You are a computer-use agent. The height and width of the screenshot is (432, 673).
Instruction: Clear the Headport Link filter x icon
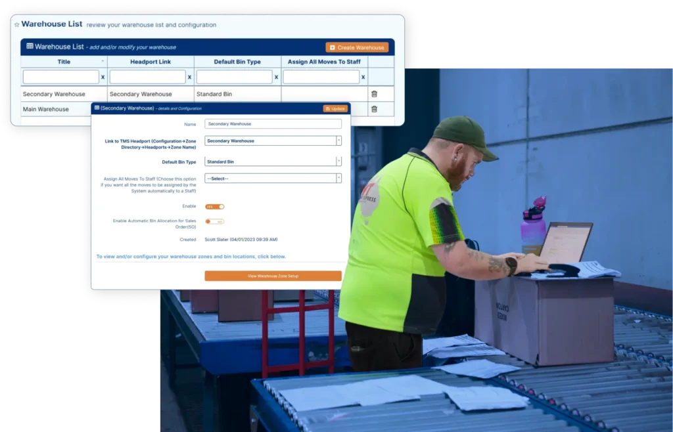pyautogui.click(x=189, y=77)
